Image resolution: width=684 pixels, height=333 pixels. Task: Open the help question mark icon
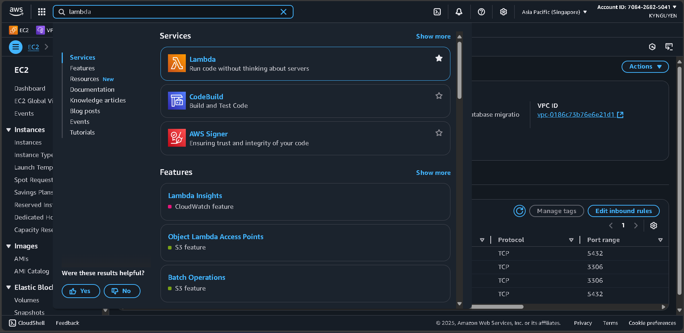(x=481, y=12)
